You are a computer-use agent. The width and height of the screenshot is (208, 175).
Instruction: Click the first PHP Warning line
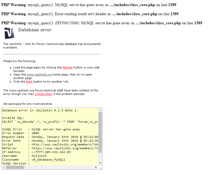click(x=89, y=5)
